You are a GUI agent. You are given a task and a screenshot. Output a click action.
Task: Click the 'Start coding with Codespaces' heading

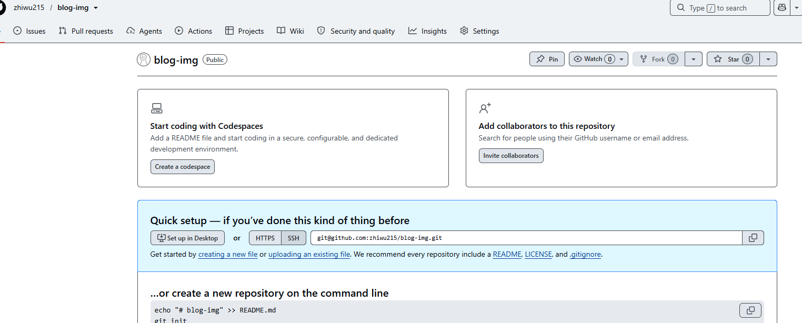(206, 126)
